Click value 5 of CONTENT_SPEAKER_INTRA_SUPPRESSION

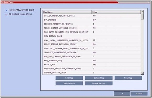94,48
